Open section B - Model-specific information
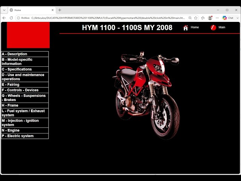Image resolution: width=241 pixels, height=181 pixels. (25, 61)
